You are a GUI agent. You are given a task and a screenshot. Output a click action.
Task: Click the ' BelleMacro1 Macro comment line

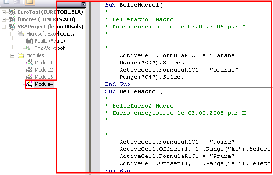[139, 19]
